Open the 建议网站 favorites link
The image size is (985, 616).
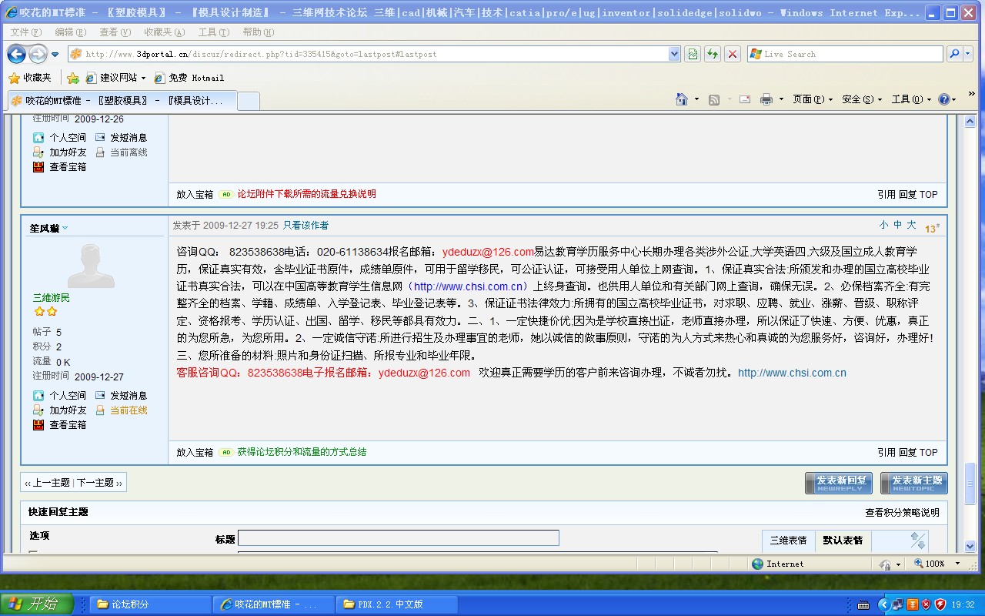(115, 78)
